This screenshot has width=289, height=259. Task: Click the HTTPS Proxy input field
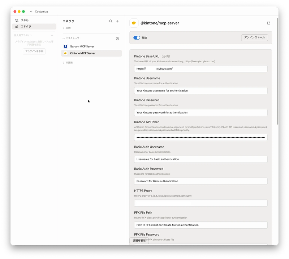point(201,203)
